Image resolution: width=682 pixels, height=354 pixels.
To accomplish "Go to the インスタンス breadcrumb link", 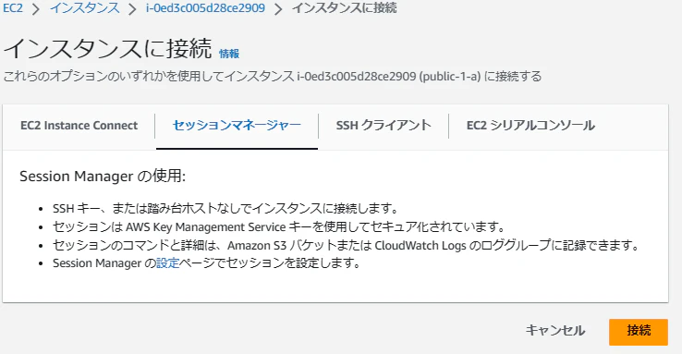I will 84,7.
